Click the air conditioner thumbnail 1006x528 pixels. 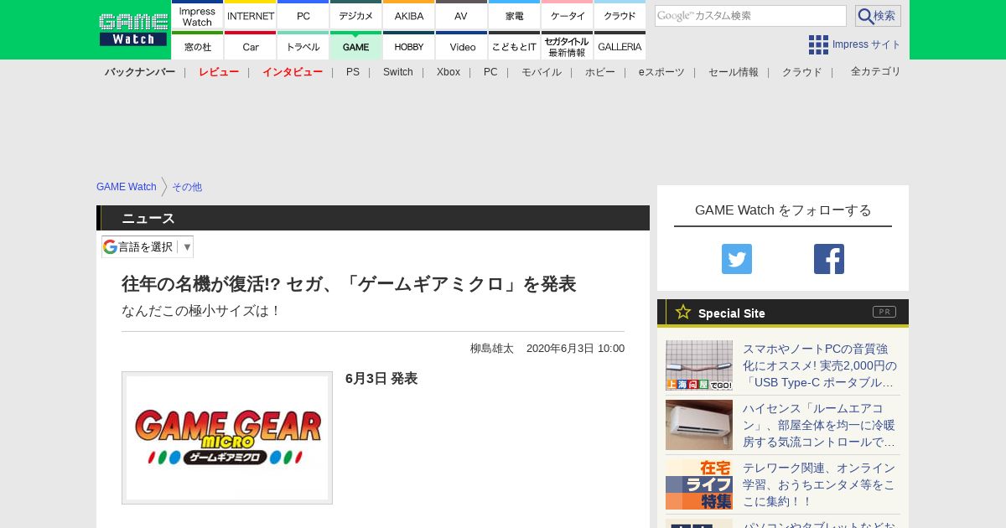[x=699, y=425]
